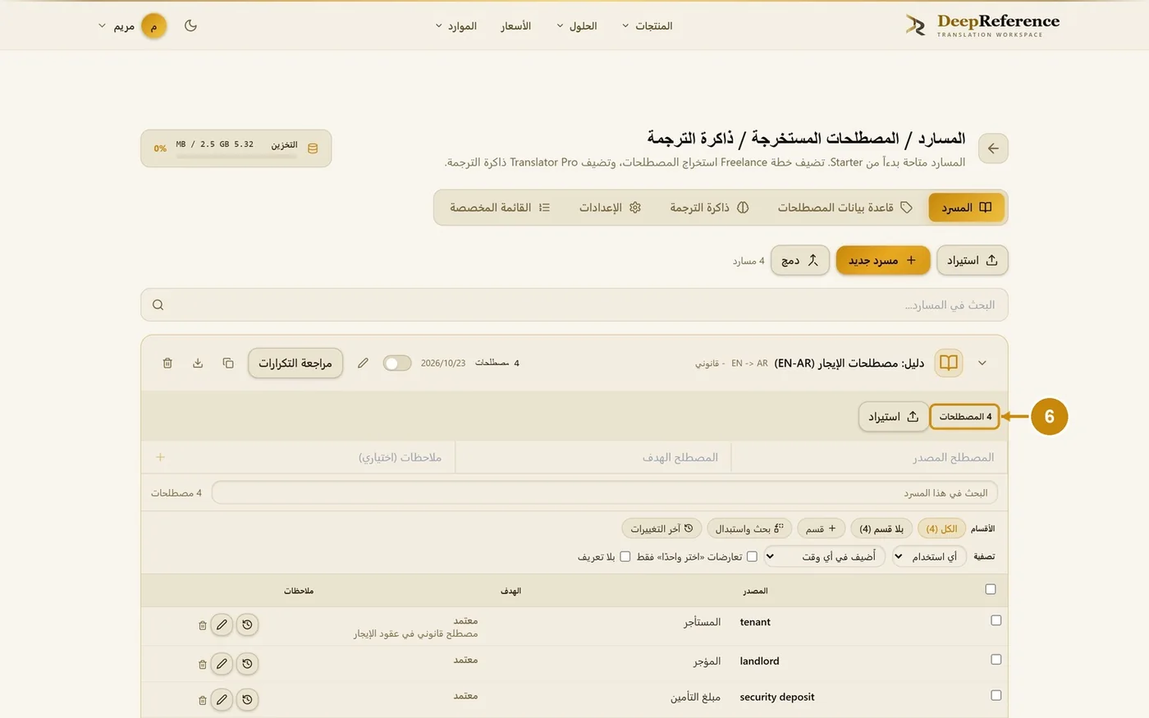Open the أي استخدام filter dropdown

point(931,556)
